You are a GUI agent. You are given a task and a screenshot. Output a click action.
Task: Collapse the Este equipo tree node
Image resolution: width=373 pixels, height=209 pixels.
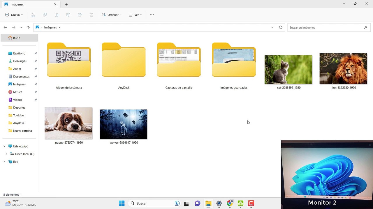point(4,146)
